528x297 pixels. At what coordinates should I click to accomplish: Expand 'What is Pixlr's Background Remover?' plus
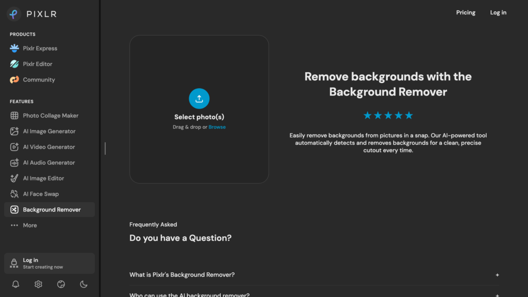pos(497,275)
